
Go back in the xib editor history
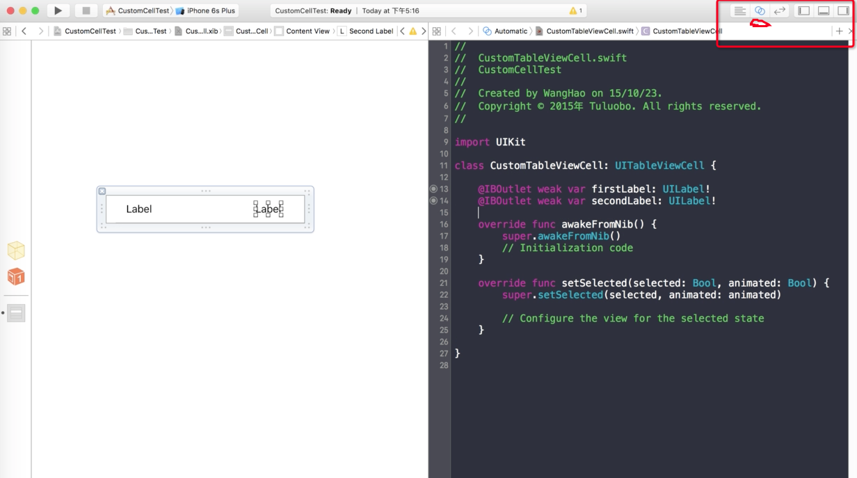(x=24, y=31)
